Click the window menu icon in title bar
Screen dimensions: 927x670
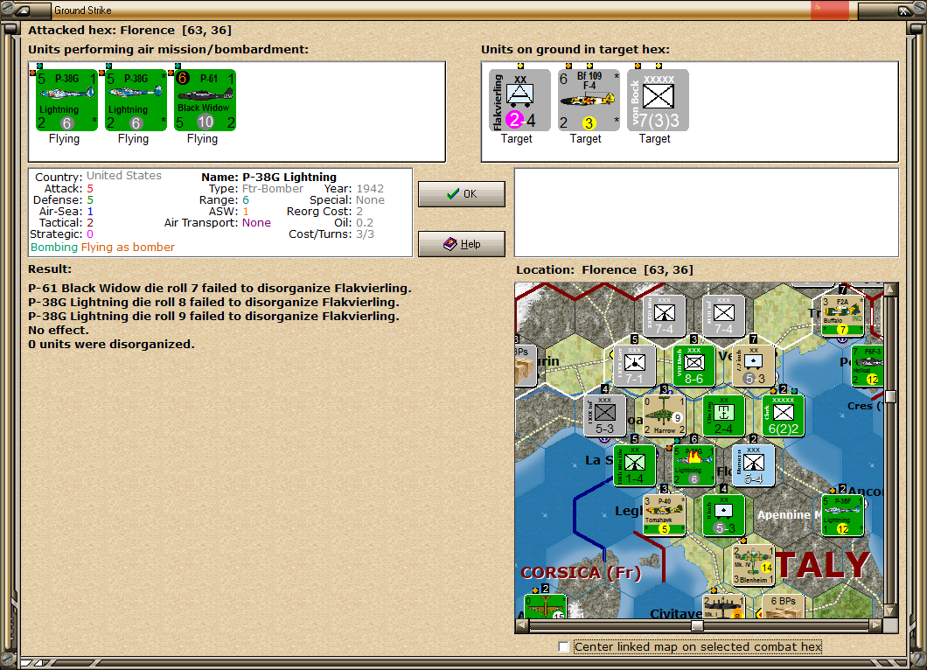click(x=24, y=10)
